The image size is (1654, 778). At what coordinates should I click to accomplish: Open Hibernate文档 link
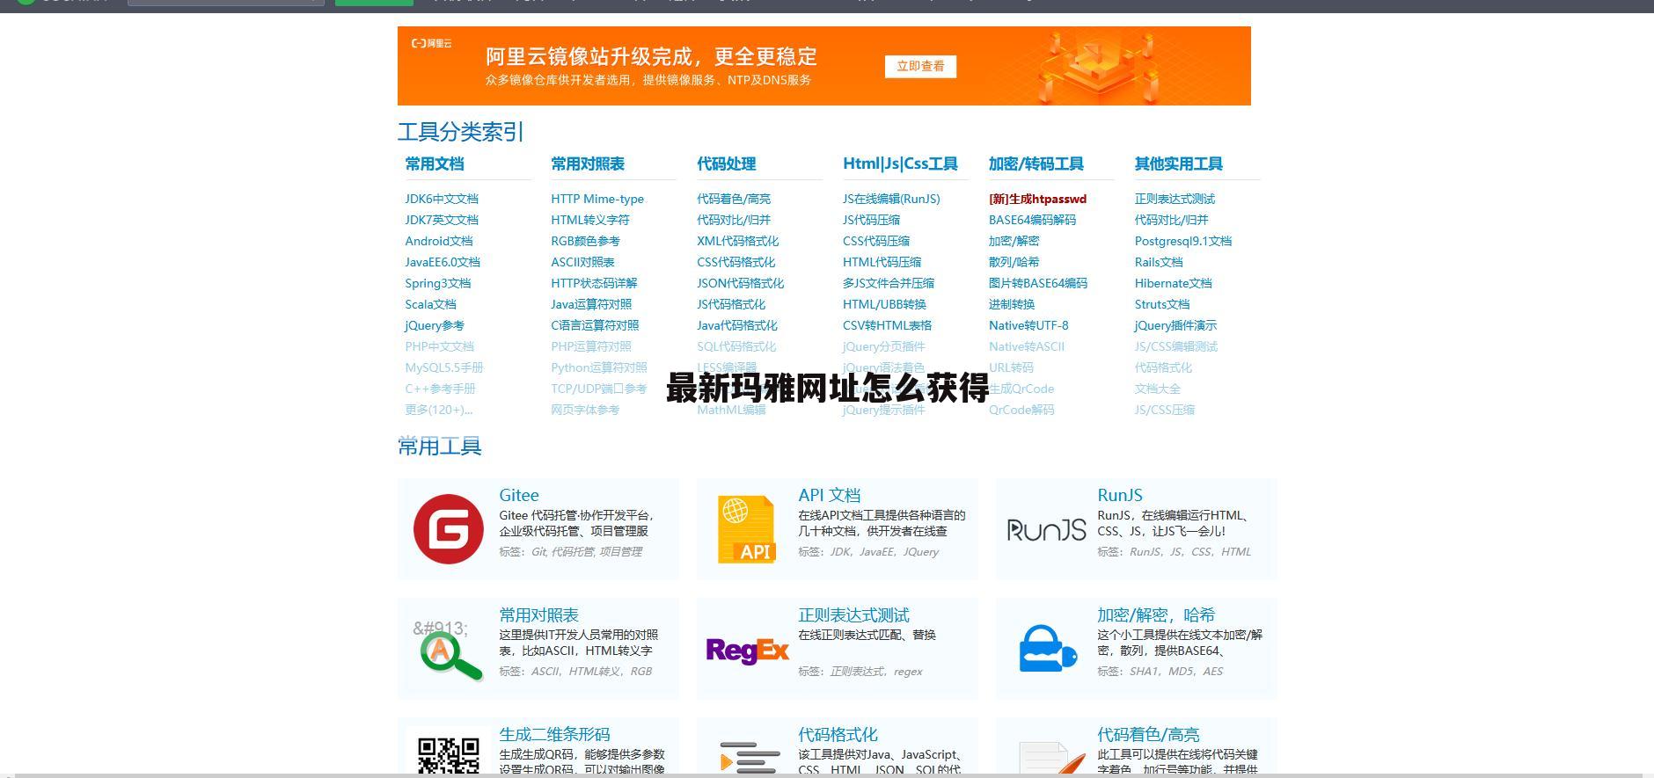coord(1174,283)
